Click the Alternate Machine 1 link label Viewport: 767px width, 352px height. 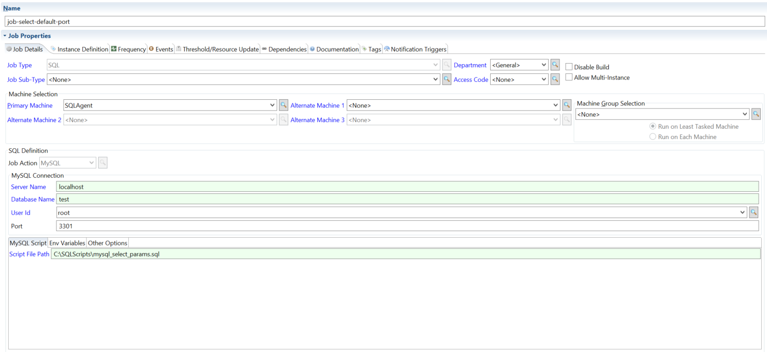[x=318, y=105]
